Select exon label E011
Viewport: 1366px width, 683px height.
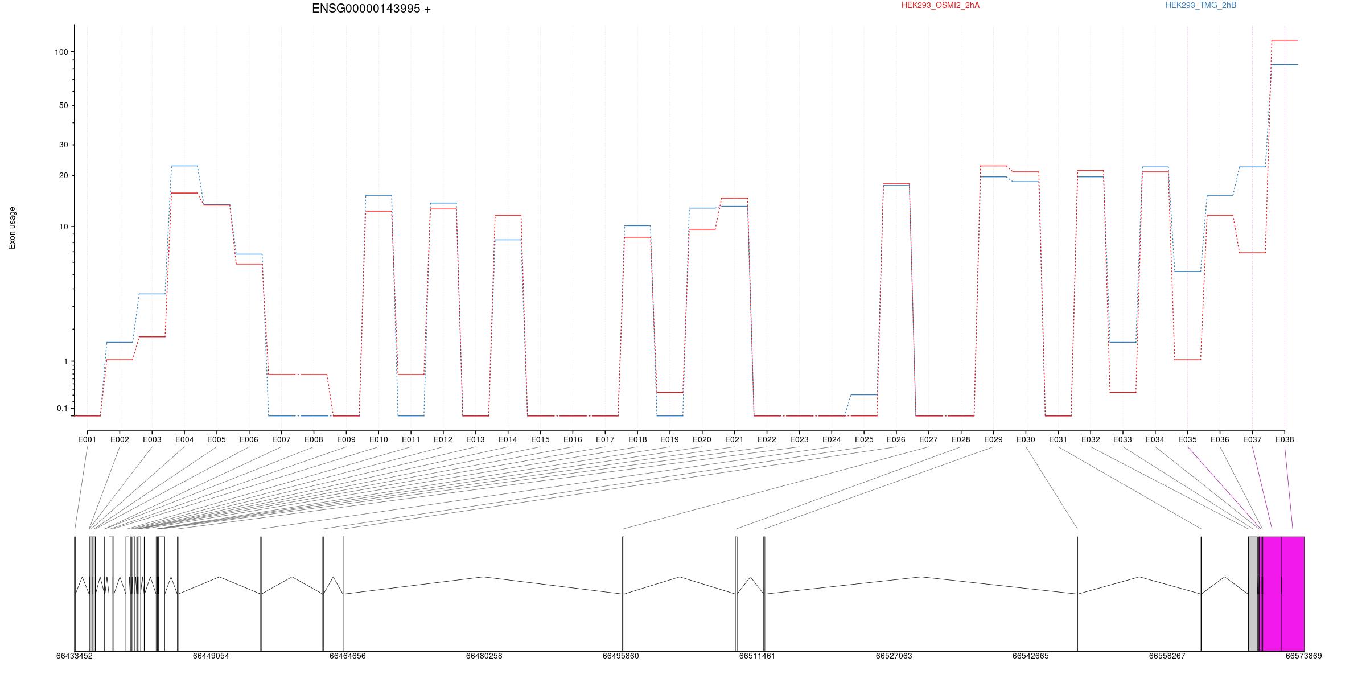411,439
